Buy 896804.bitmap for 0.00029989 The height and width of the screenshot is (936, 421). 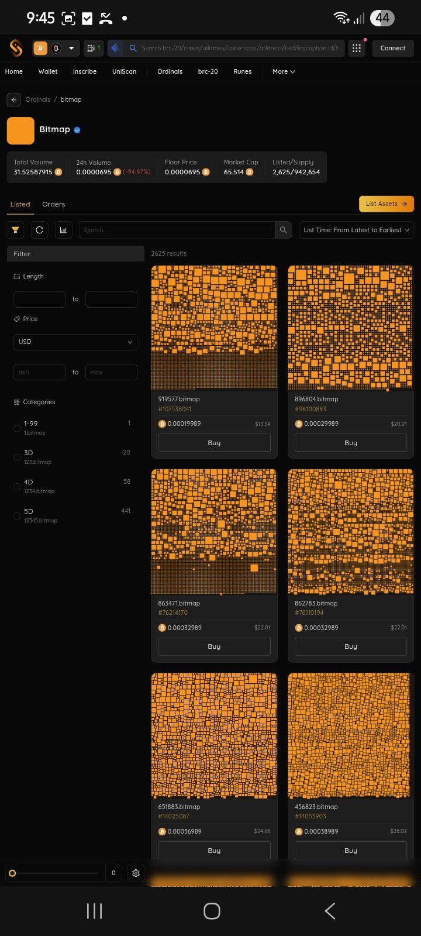[x=351, y=443]
